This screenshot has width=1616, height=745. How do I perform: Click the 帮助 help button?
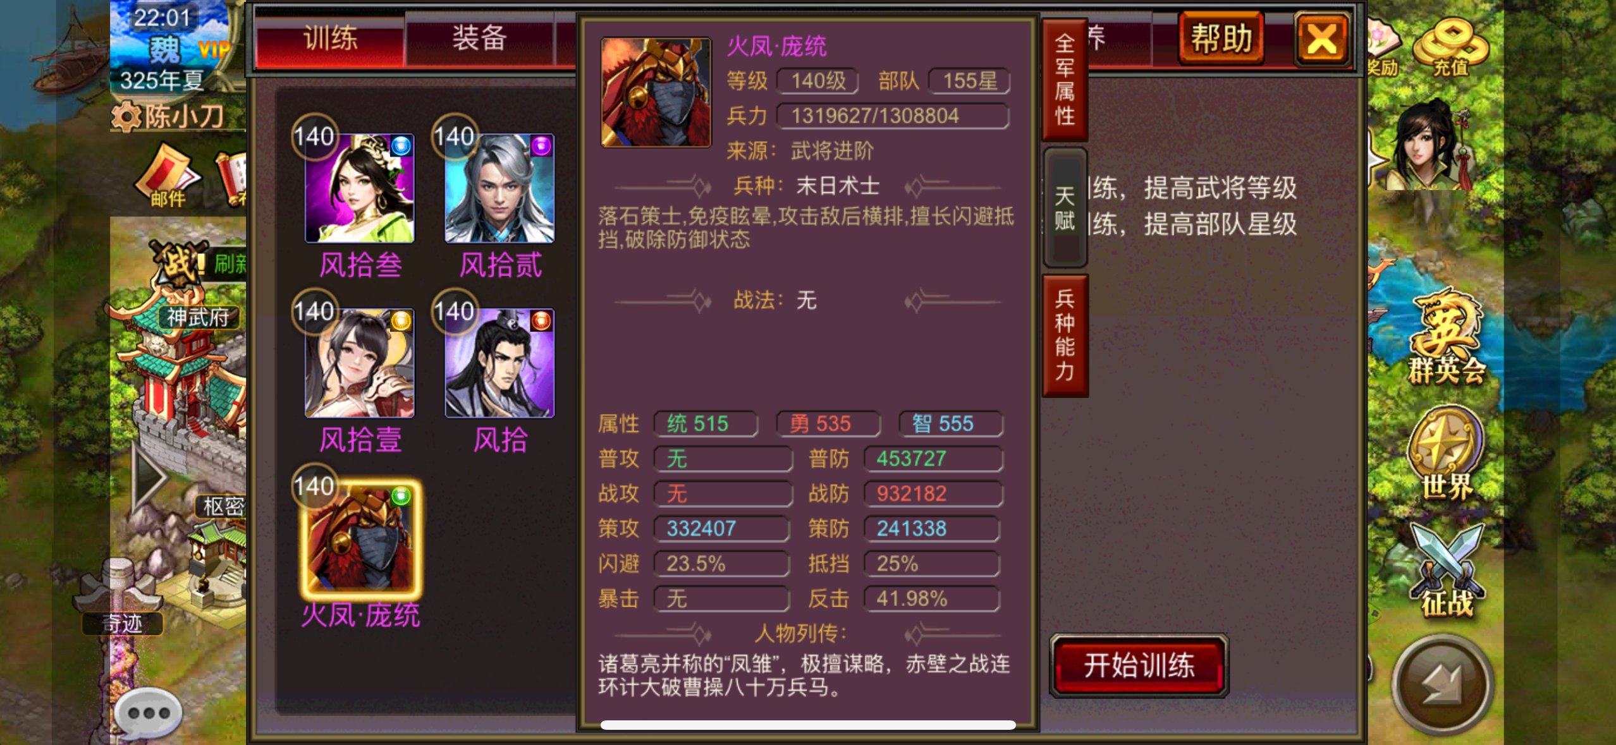1221,38
